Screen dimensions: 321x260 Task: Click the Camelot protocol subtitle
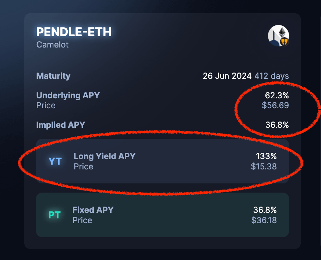coord(53,45)
